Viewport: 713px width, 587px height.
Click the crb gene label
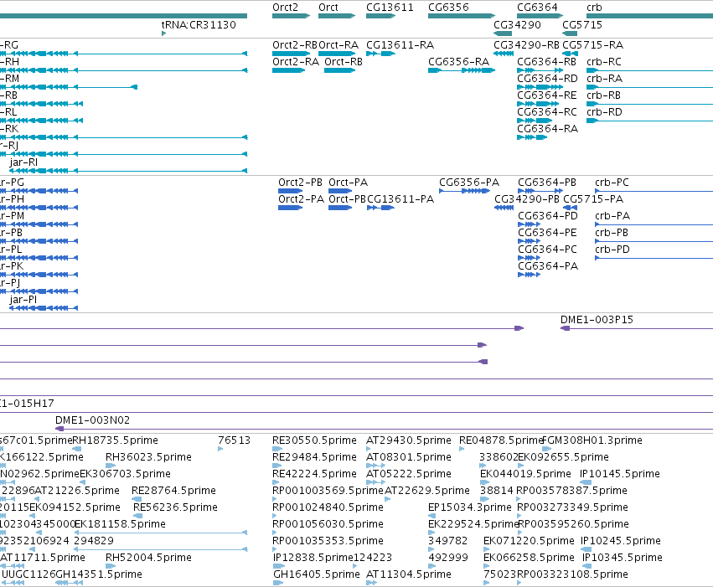click(594, 8)
